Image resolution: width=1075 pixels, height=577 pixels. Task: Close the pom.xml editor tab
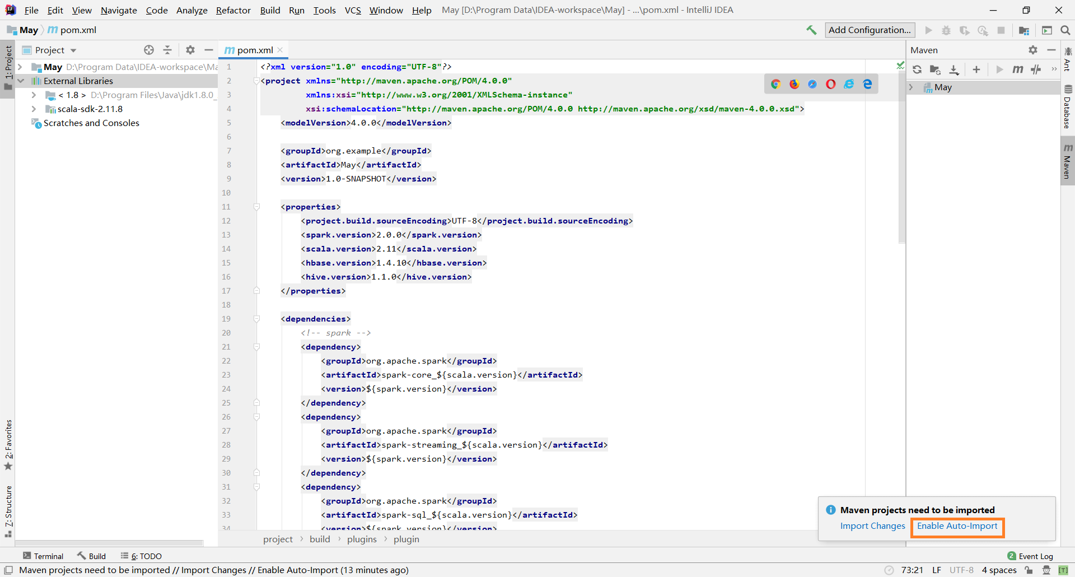(x=281, y=50)
